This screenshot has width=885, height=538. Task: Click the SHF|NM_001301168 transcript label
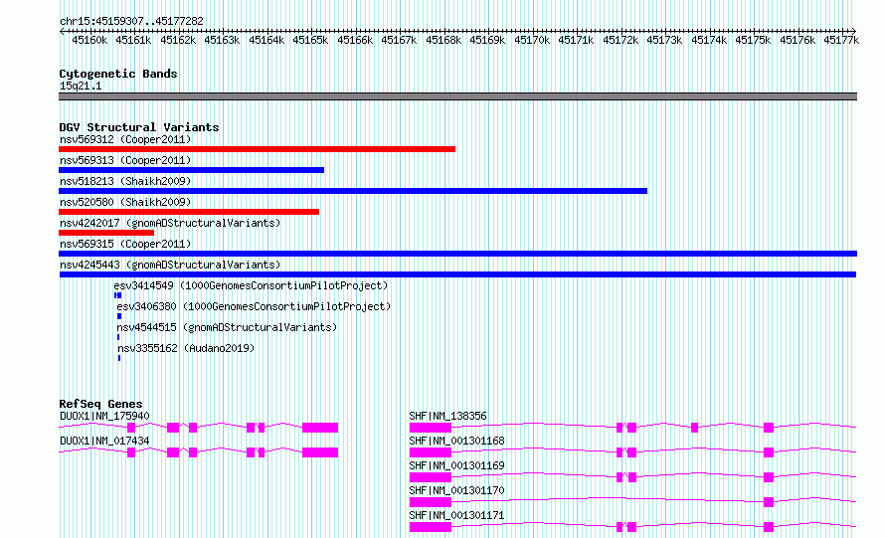(x=456, y=441)
